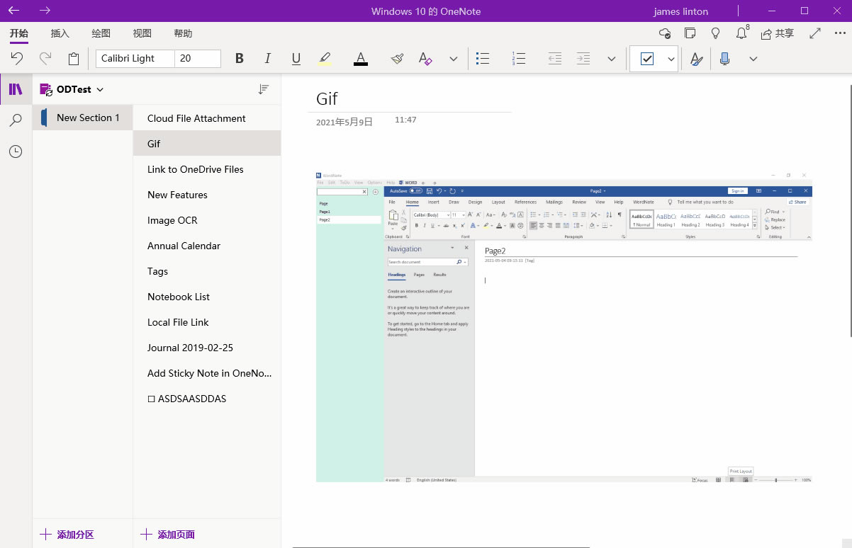Click the 共享 share button
Viewport: 852px width, 548px height.
pos(777,33)
